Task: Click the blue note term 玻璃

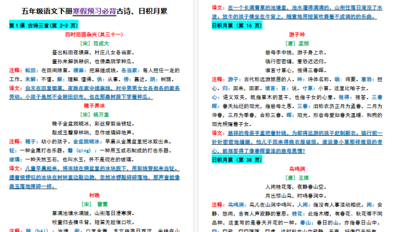Action: tap(15, 160)
